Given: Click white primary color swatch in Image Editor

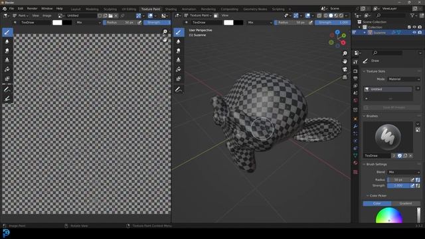Looking at the screenshot, I should (x=57, y=23).
